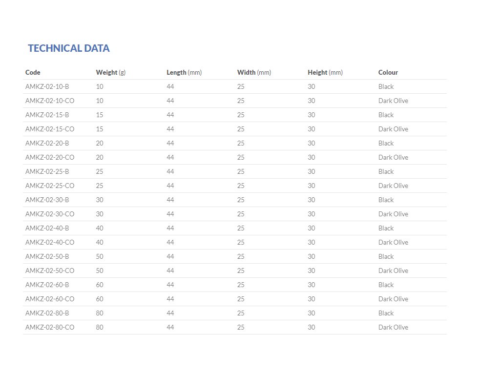This screenshot has width=500, height=375.
Task: Select product code AMKZ-02-20-CO
Action: (x=50, y=157)
